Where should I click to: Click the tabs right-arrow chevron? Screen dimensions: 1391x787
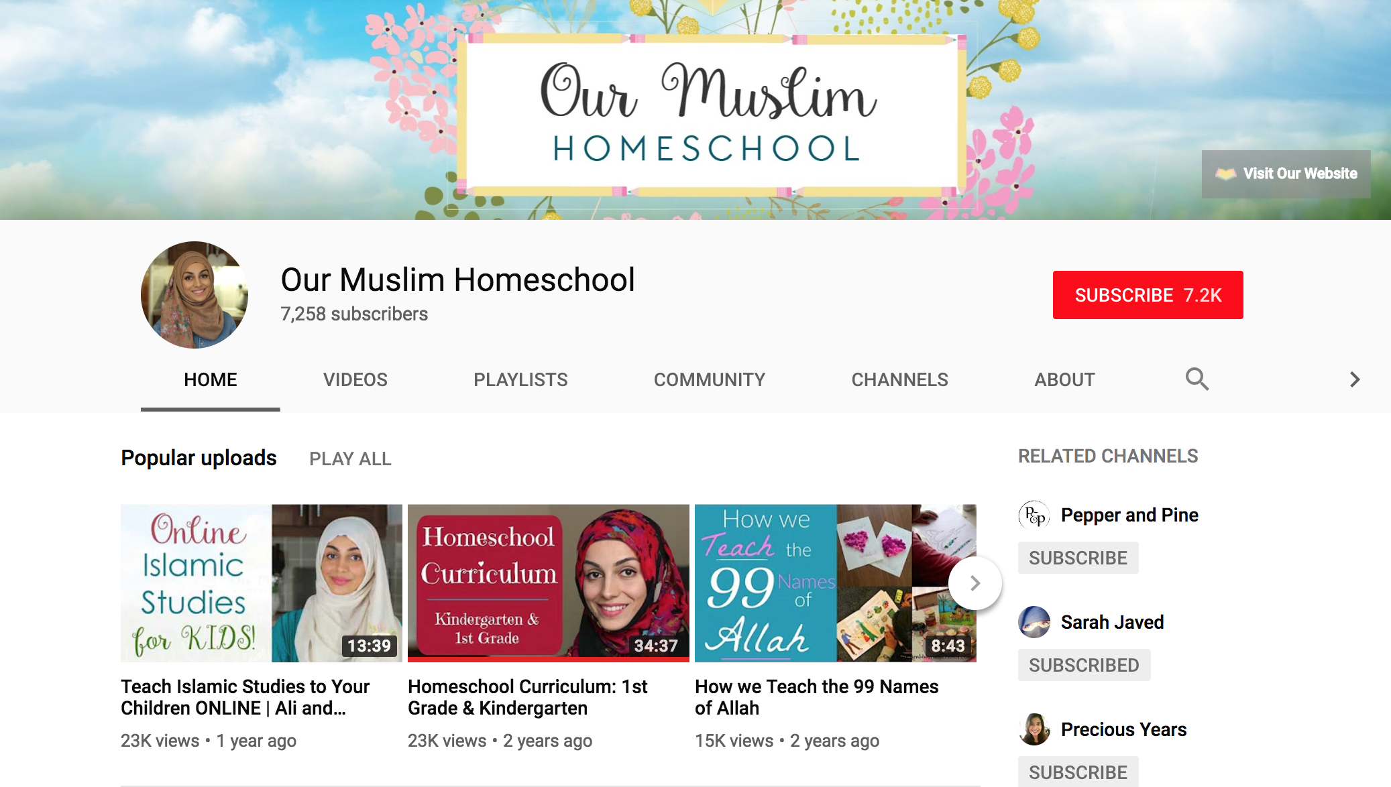[1354, 379]
